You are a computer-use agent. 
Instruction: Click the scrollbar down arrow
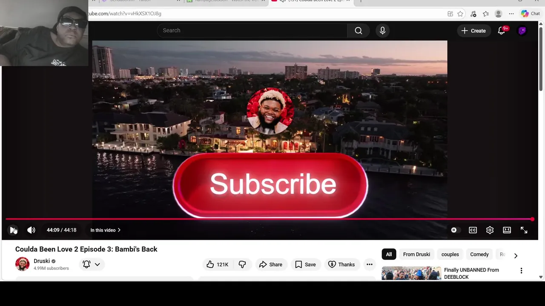pos(541,277)
